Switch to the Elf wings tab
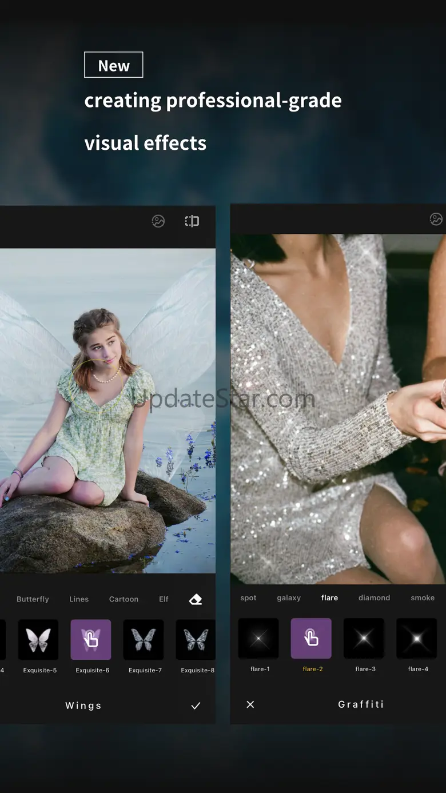The image size is (446, 793). [x=164, y=599]
